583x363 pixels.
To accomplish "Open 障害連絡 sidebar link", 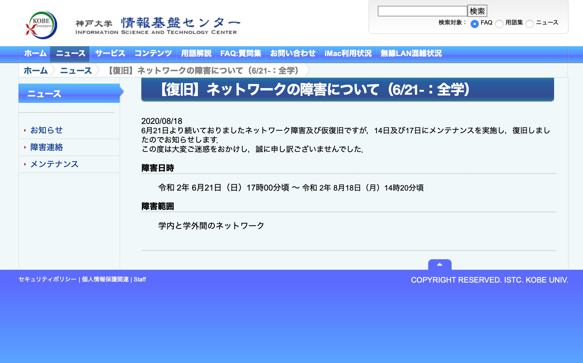I will [47, 147].
